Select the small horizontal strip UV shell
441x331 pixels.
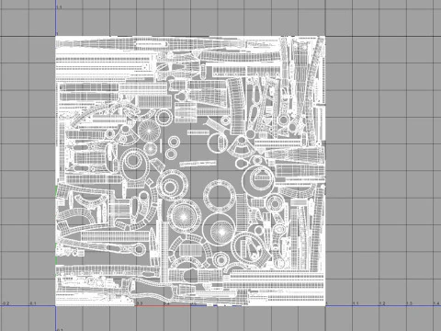point(198,132)
